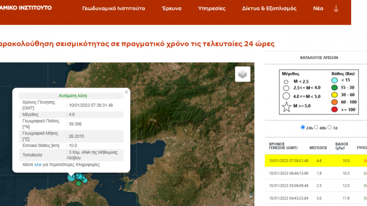Open the Υπηρεσίες menu

(x=212, y=9)
